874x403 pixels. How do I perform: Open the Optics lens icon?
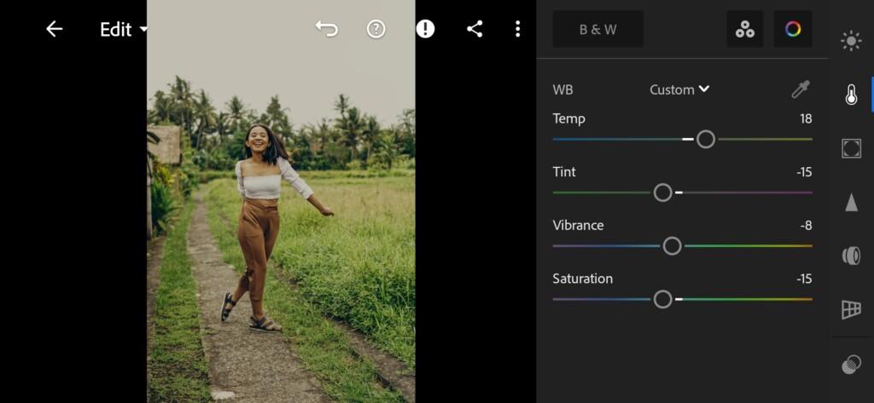pyautogui.click(x=851, y=256)
